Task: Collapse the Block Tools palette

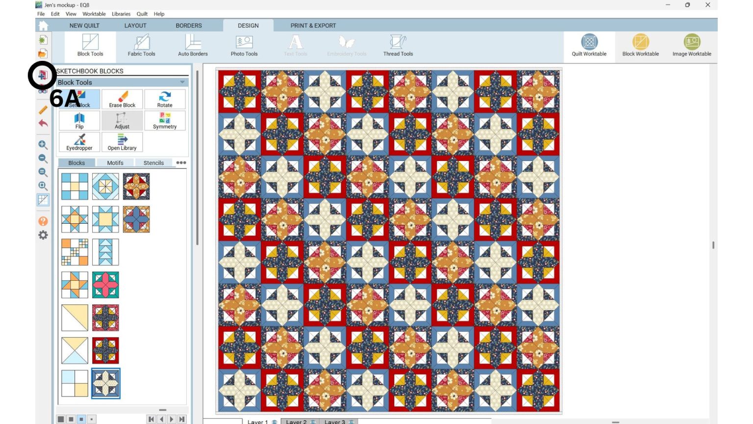Action: [x=182, y=82]
